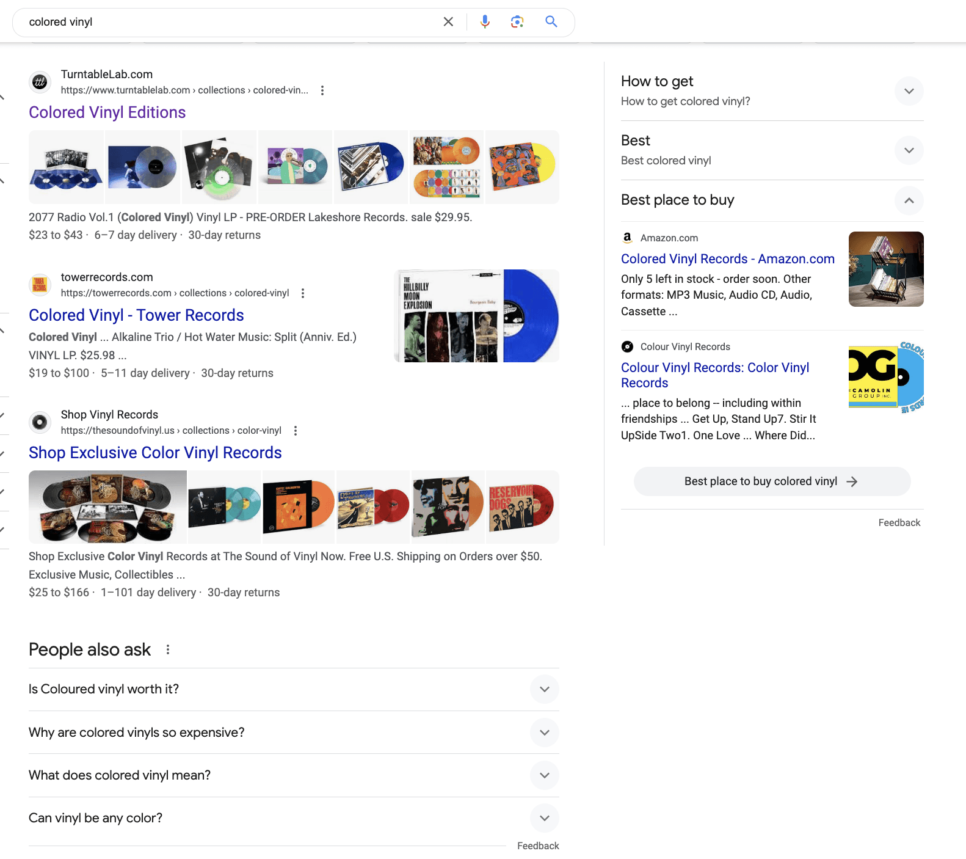The width and height of the screenshot is (966, 859).
Task: Open the towerrecords.com result's three-dot menu
Action: (x=303, y=293)
